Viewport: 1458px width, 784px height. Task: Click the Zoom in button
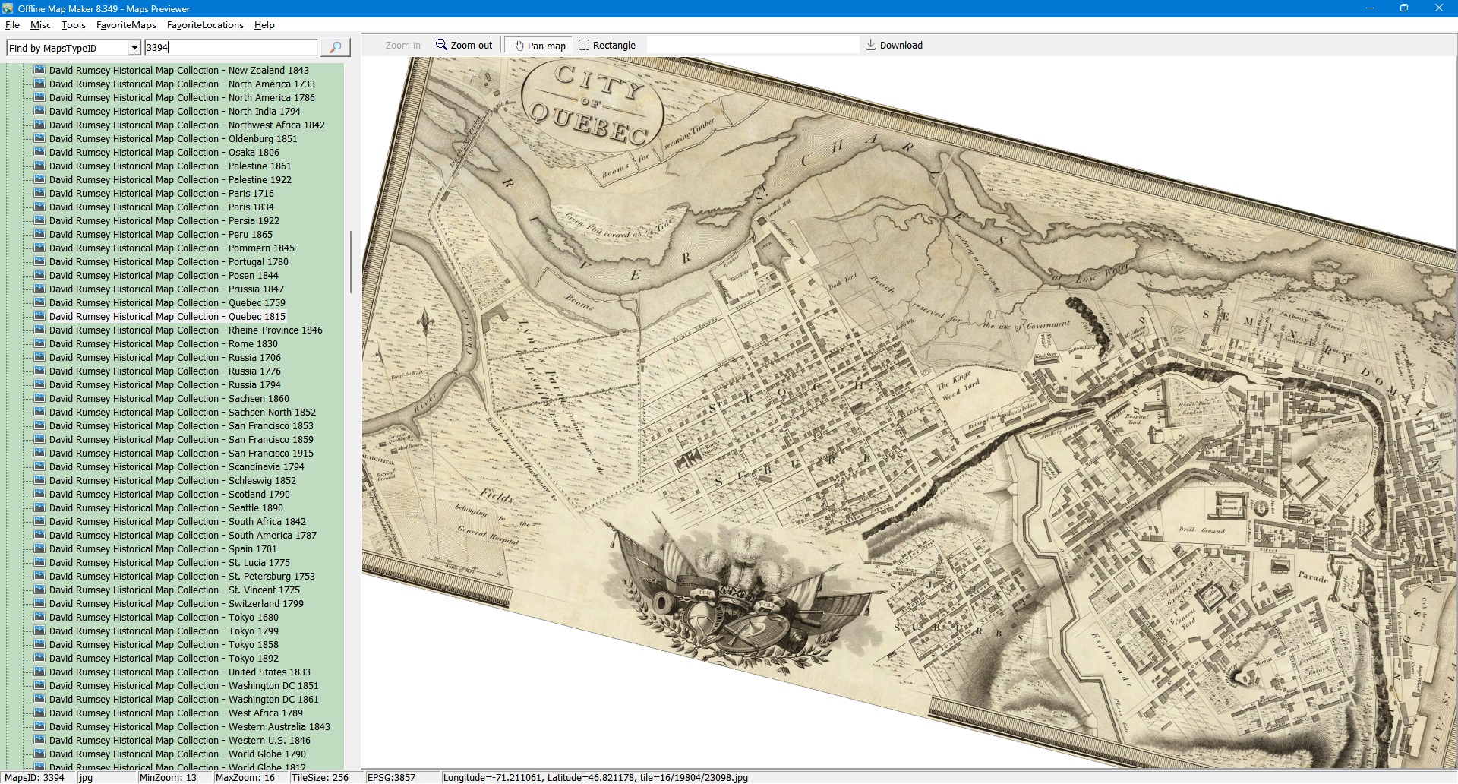tap(402, 46)
